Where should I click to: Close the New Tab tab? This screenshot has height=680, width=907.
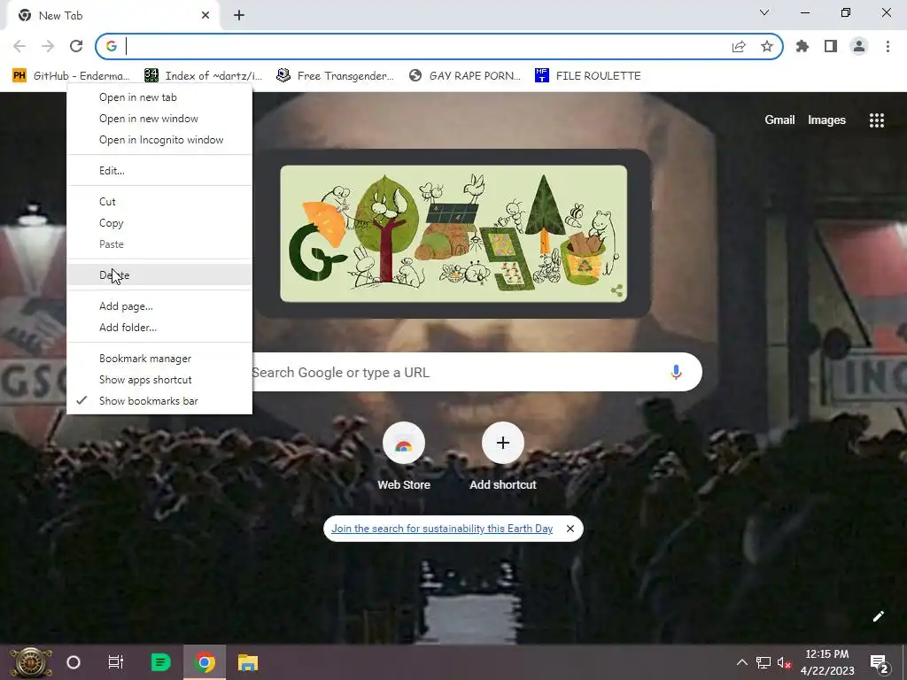[x=205, y=16]
